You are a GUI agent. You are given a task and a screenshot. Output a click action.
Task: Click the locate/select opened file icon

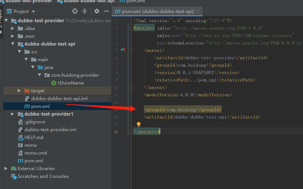coord(75,11)
